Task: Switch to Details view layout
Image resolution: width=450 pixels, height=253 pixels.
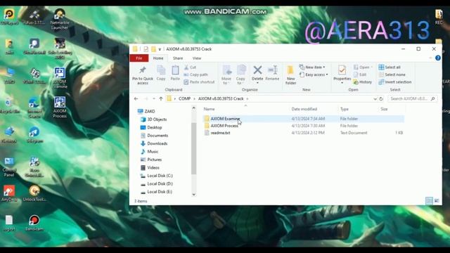Action: coord(429,201)
